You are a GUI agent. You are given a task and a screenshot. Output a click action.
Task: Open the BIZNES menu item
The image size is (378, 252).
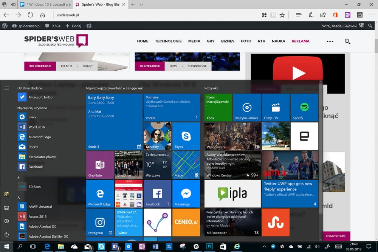(228, 41)
